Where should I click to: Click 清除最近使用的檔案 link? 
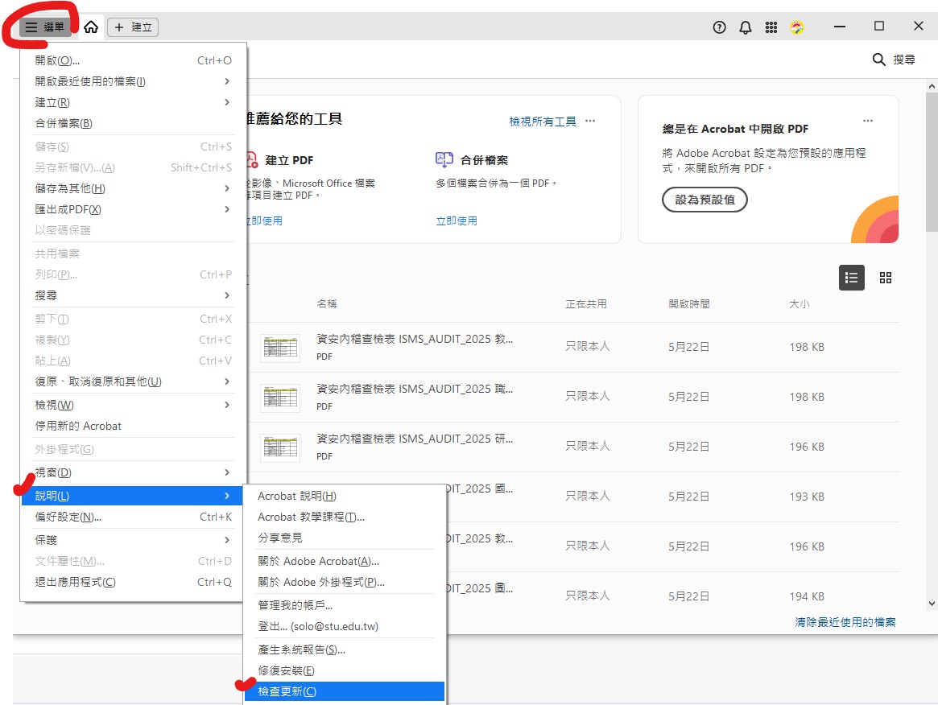pyautogui.click(x=845, y=622)
